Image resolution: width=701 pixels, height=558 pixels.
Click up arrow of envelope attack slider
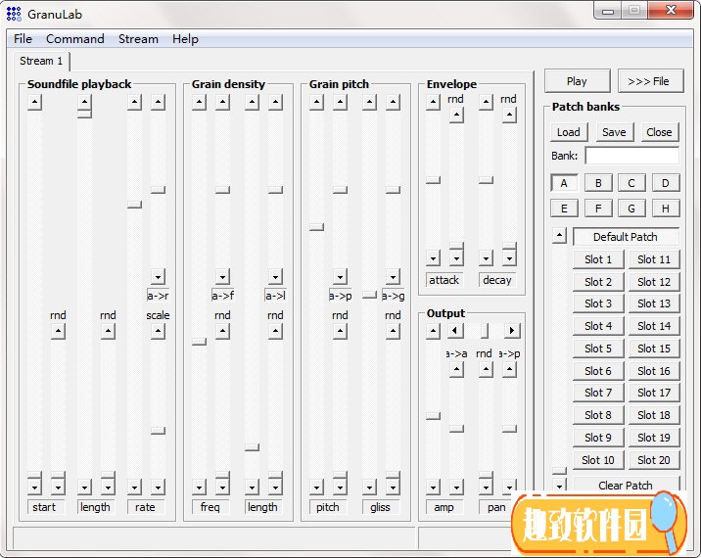433,103
